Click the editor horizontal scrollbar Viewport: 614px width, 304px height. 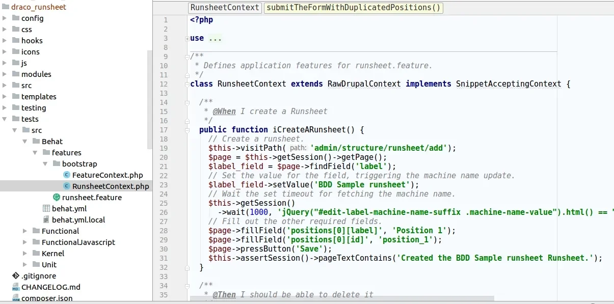342,299
